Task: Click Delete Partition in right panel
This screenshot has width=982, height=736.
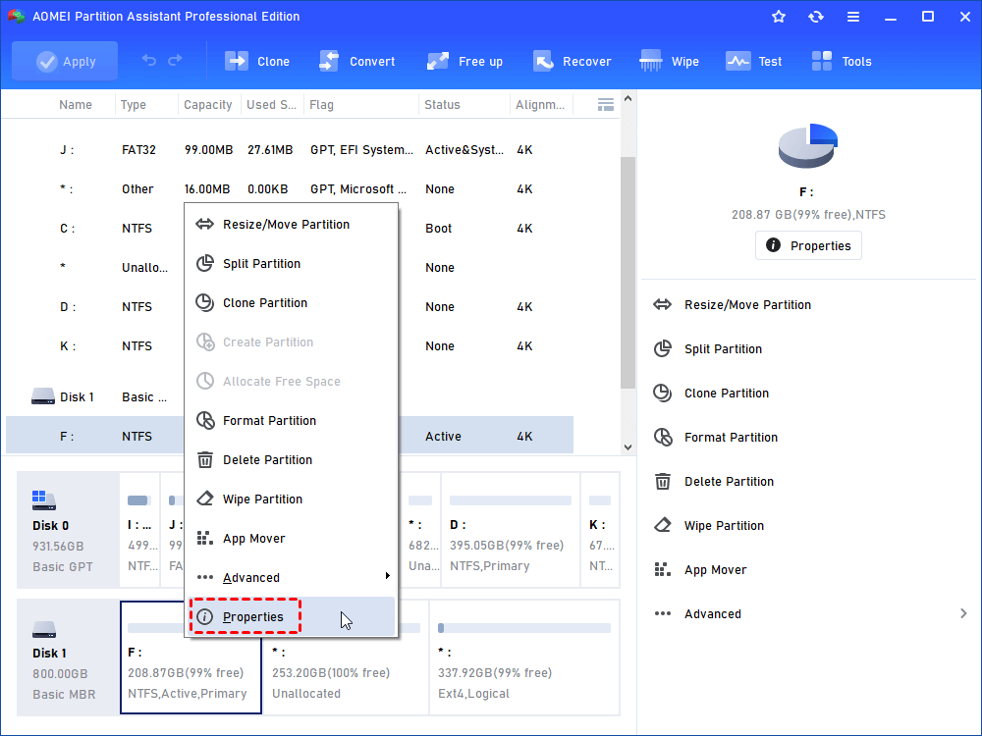Action: click(x=729, y=481)
